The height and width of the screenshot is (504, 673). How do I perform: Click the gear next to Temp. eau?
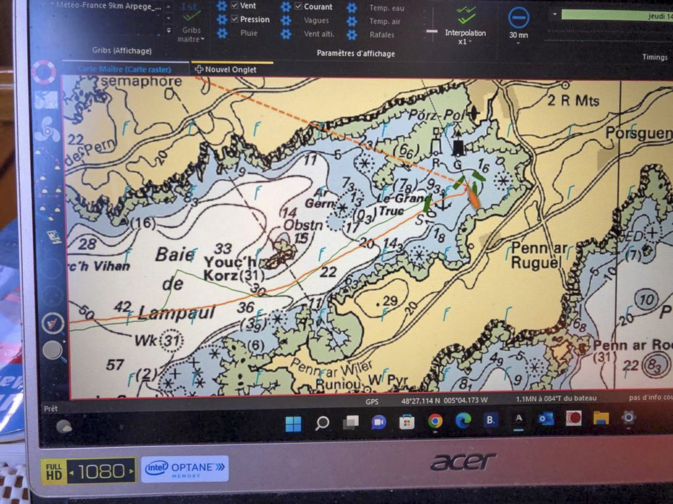[x=352, y=8]
